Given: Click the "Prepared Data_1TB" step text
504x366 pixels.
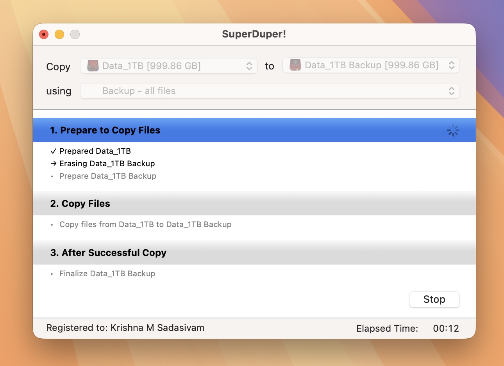Looking at the screenshot, I should (95, 151).
